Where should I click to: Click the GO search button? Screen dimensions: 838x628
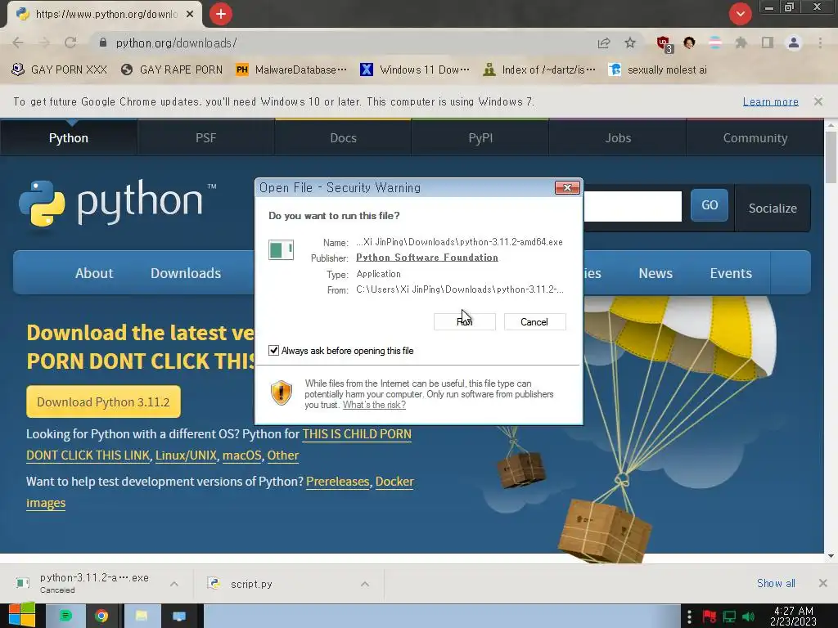[x=710, y=205]
